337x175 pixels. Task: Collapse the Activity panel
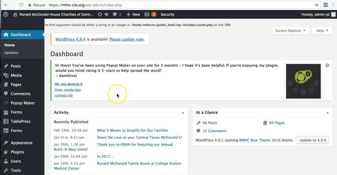pyautogui.click(x=183, y=113)
